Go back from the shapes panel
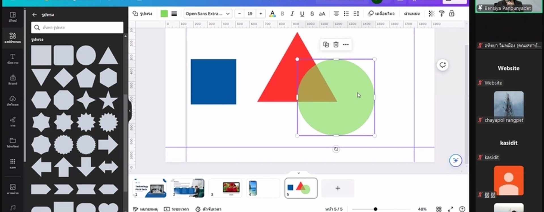Viewport: 544px width, 212px height. click(x=35, y=15)
